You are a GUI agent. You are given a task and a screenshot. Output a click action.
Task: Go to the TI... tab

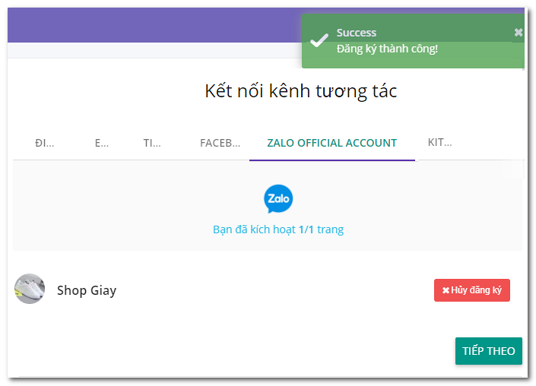(x=152, y=143)
